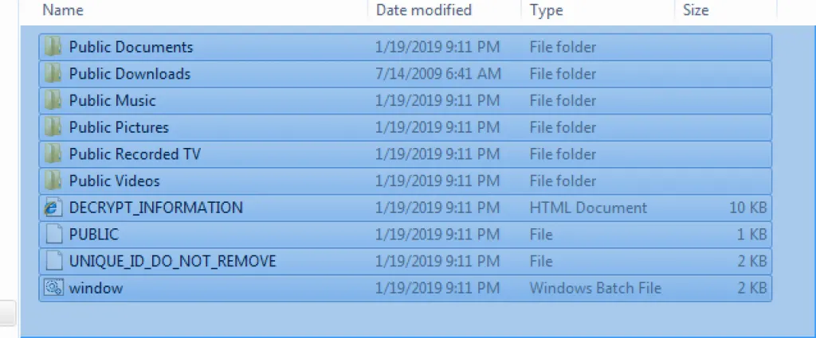This screenshot has height=338, width=816.
Task: Sort files by Date modified column
Action: pos(424,10)
